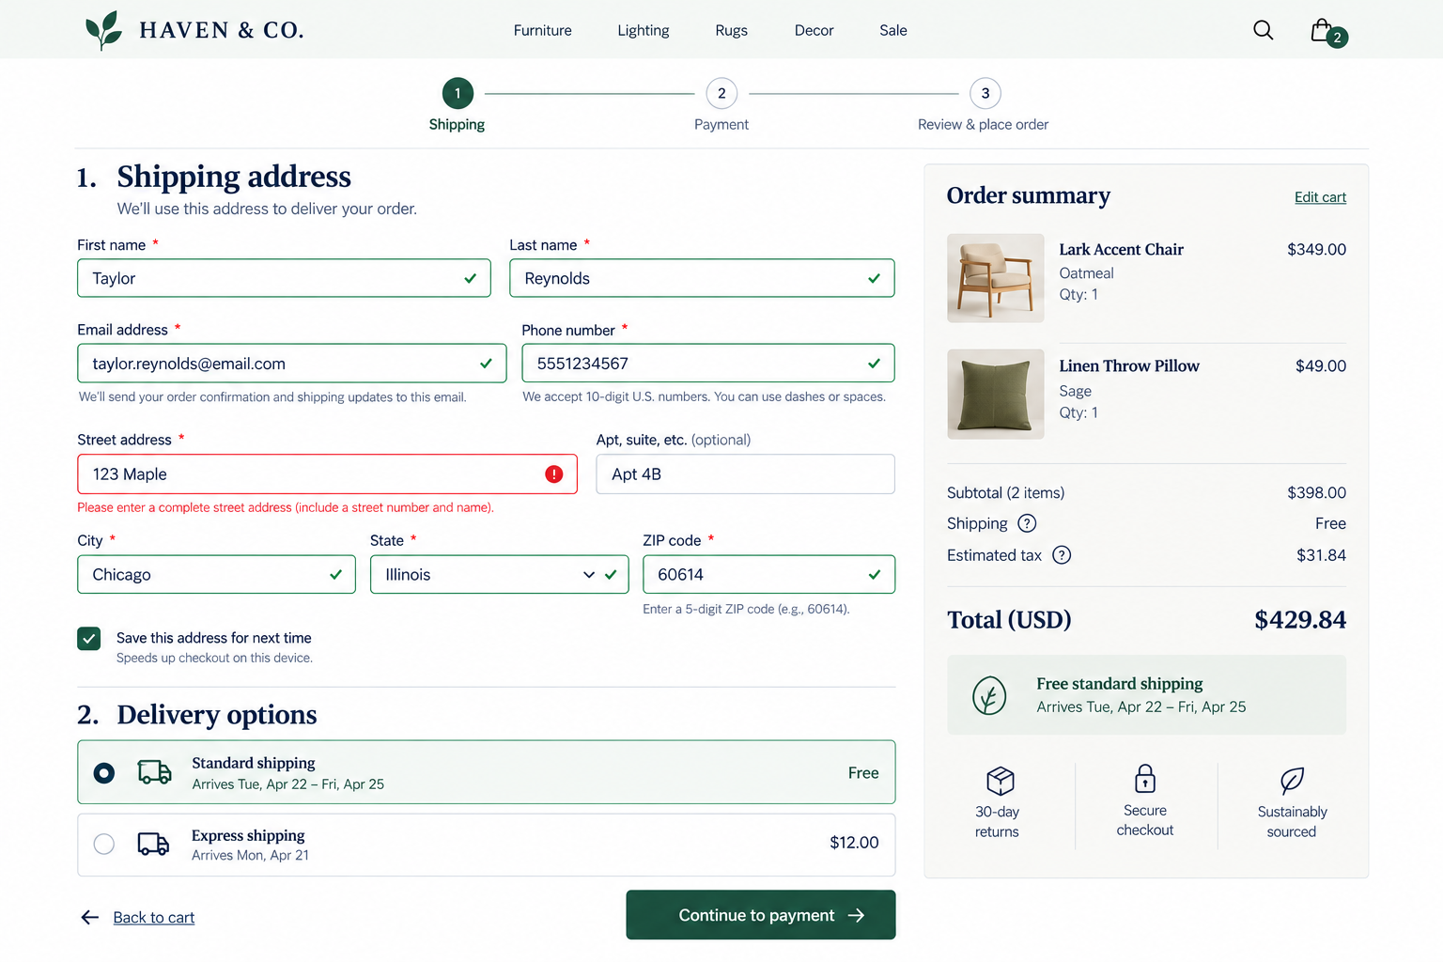Click the Standard shipping truck icon

(x=155, y=772)
